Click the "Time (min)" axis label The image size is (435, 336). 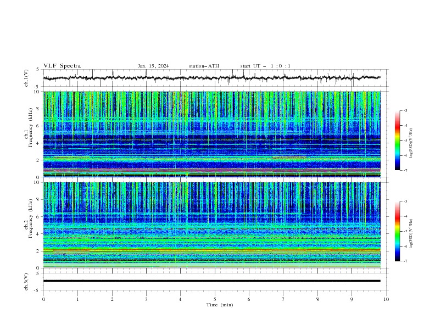tap(220, 305)
